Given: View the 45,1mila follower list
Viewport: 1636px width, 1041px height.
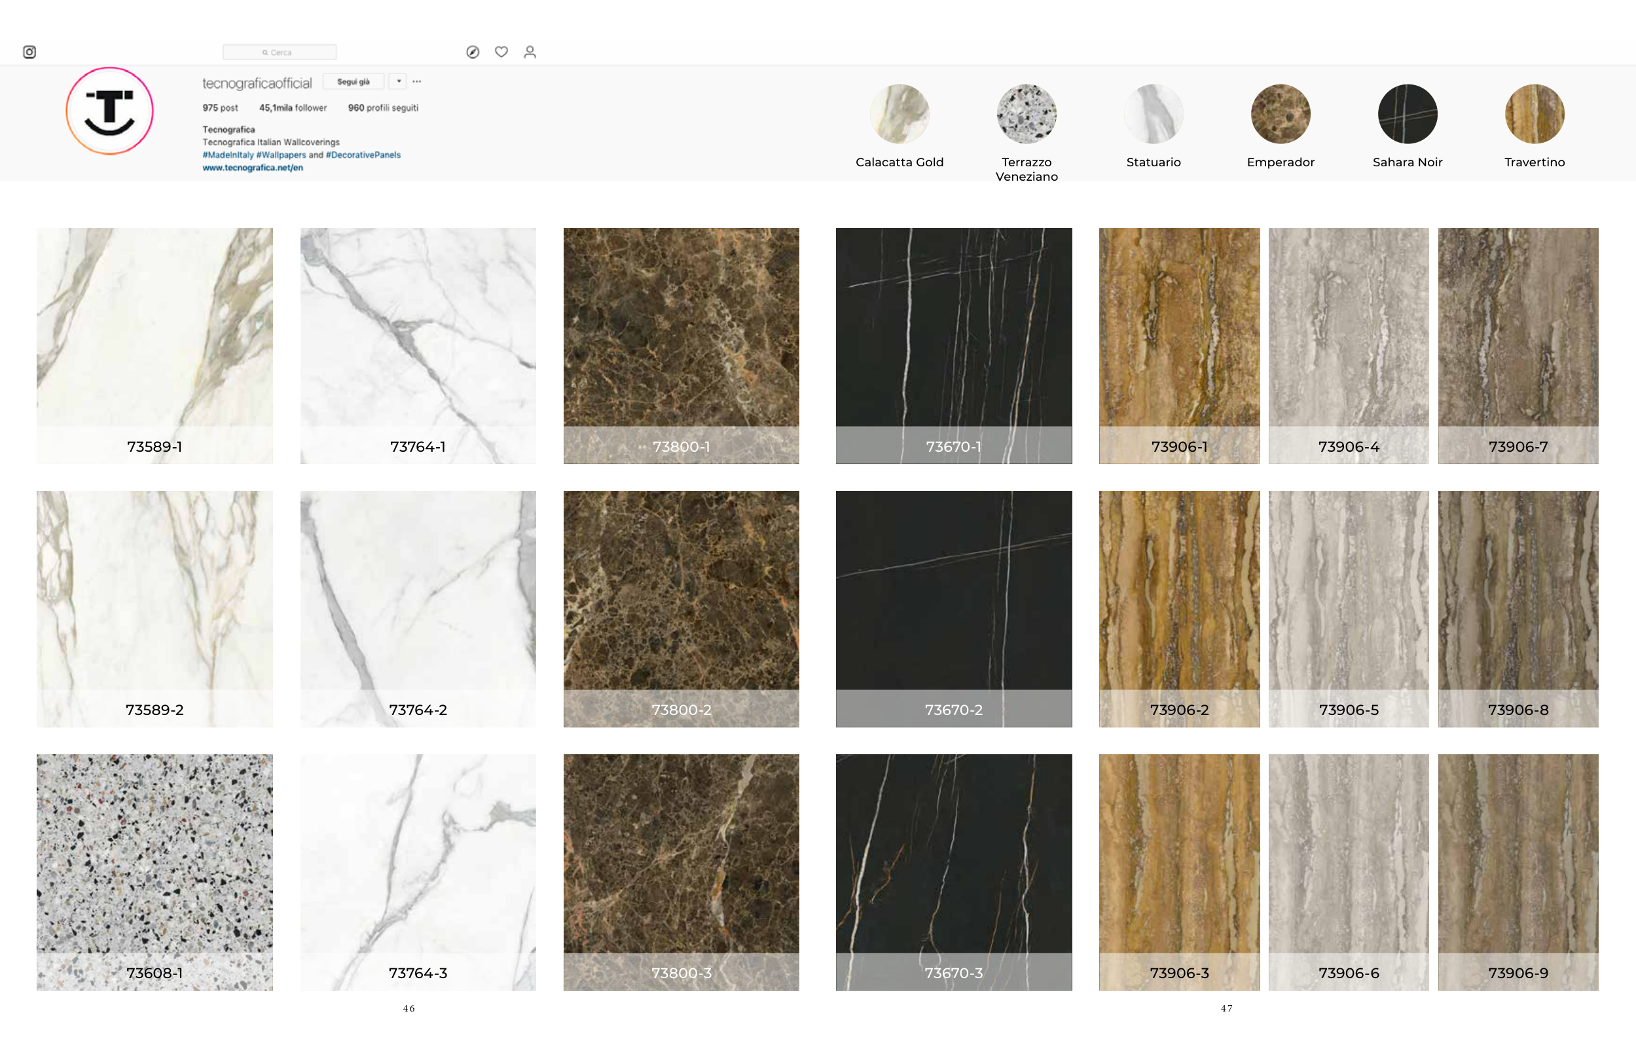Looking at the screenshot, I should (x=293, y=108).
